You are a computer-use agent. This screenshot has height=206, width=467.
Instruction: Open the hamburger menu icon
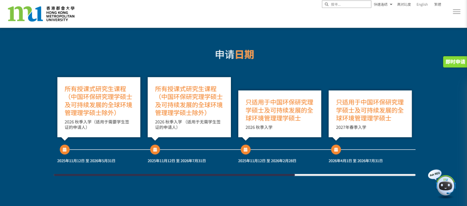point(456,12)
